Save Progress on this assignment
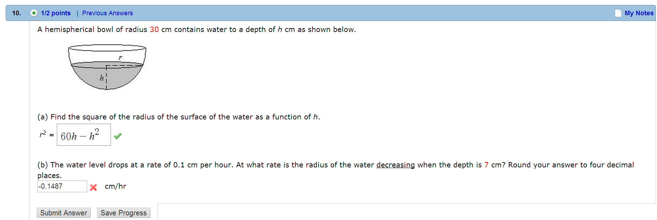The image size is (657, 220). [x=123, y=213]
